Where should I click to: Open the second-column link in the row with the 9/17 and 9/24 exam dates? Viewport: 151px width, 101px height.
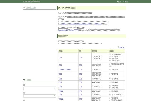coord(80,87)
